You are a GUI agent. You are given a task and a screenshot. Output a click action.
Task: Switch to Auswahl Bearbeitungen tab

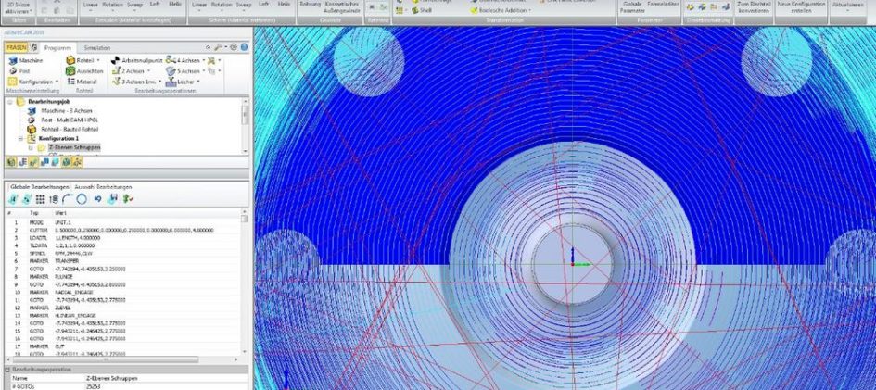click(x=103, y=187)
